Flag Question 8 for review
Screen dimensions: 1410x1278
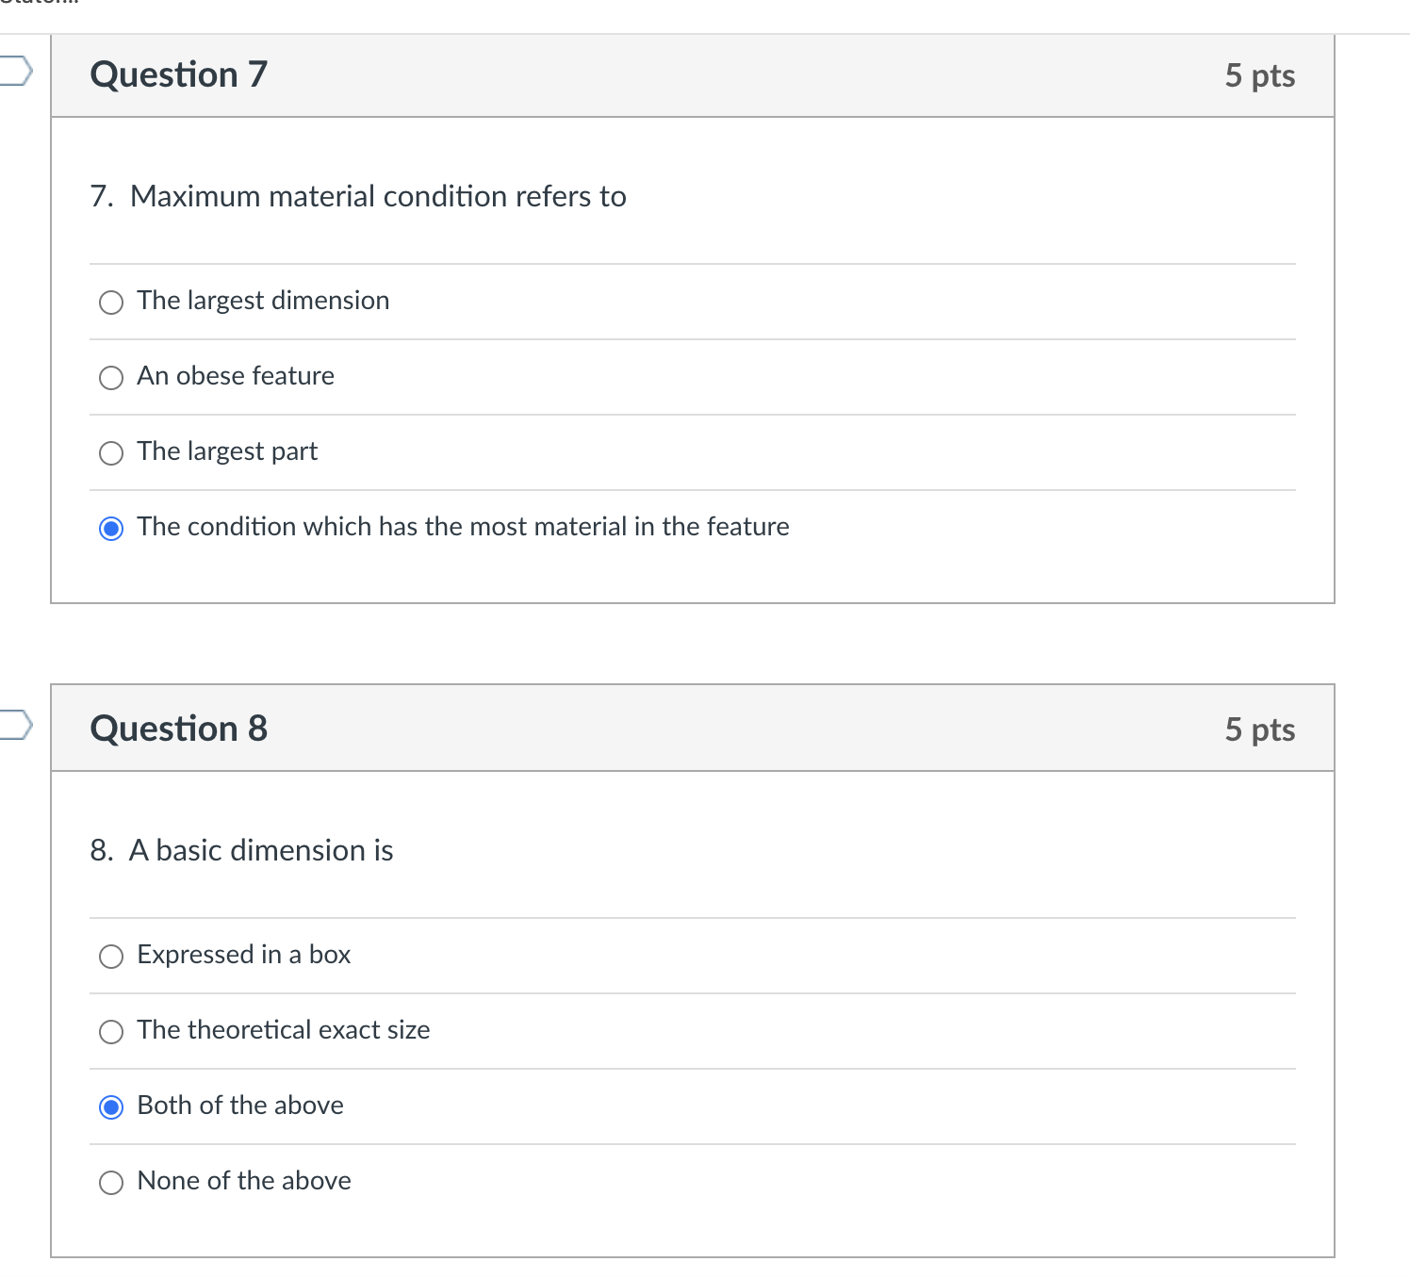tap(16, 725)
